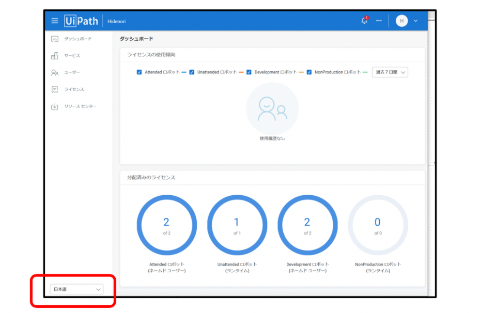The width and height of the screenshot is (480, 313).
Task: Uncheck the Attended ロボット checkbox
Action: (x=139, y=72)
